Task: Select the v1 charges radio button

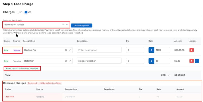Action: [18, 12]
